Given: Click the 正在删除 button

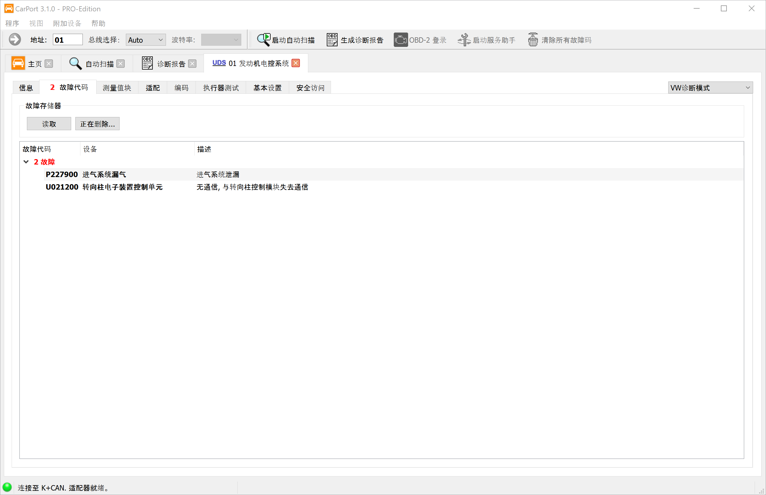Looking at the screenshot, I should click(97, 124).
